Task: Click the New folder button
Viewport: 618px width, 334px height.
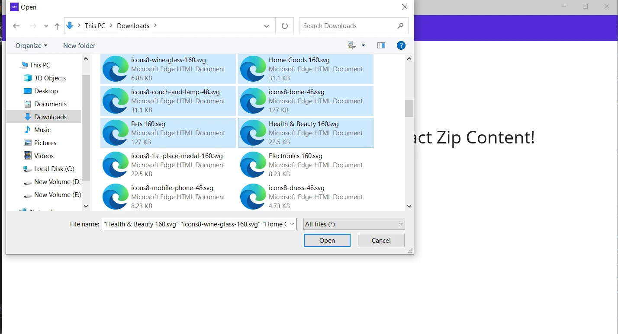Action: pos(79,46)
